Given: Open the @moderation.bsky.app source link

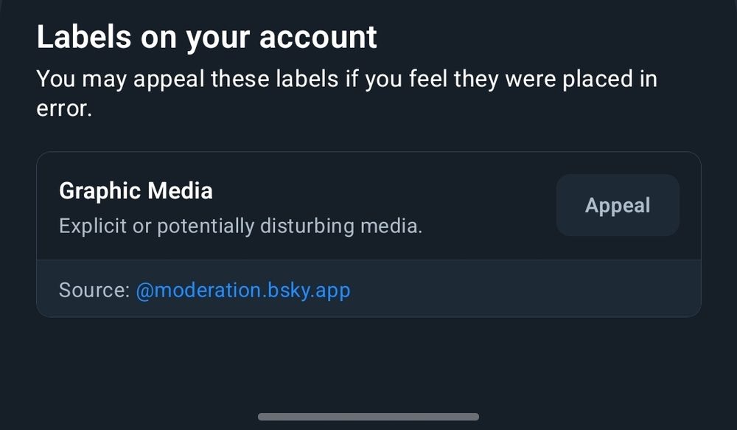Looking at the screenshot, I should tap(243, 290).
